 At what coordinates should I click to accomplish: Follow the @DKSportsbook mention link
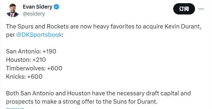pos(39,35)
